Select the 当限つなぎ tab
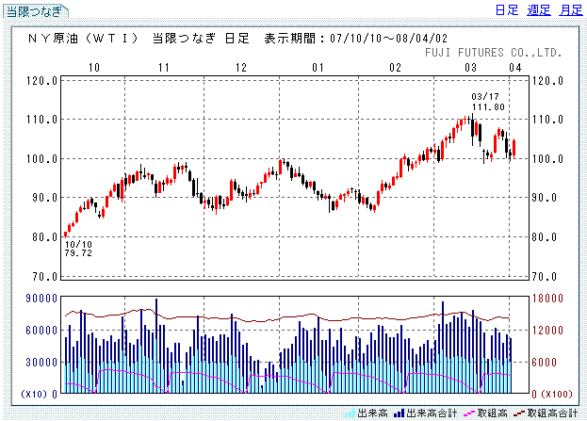Viewport: 587px width, 421px height. pyautogui.click(x=34, y=11)
